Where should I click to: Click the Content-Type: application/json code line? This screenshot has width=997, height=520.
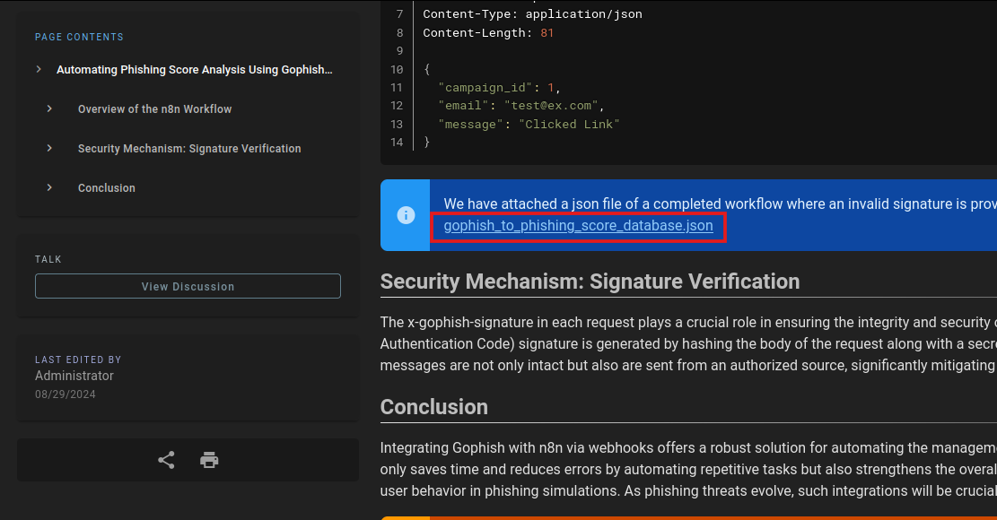pyautogui.click(x=532, y=14)
